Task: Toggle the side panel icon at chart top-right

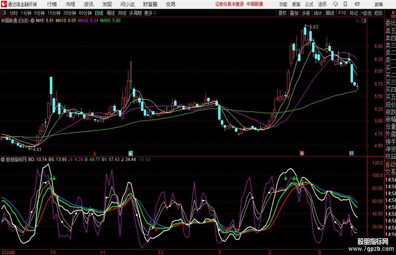Action: [364, 21]
